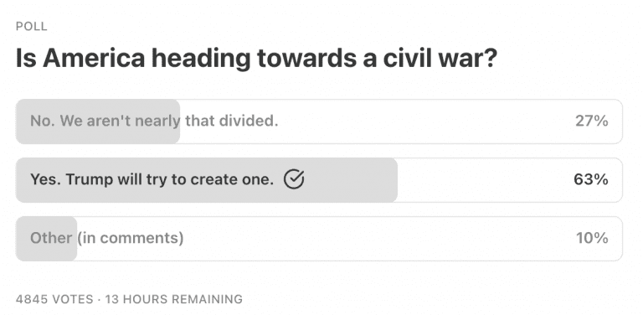This screenshot has width=643, height=315.
Task: Click the "Is America heading towards a civil war?" heading
Action: click(256, 59)
